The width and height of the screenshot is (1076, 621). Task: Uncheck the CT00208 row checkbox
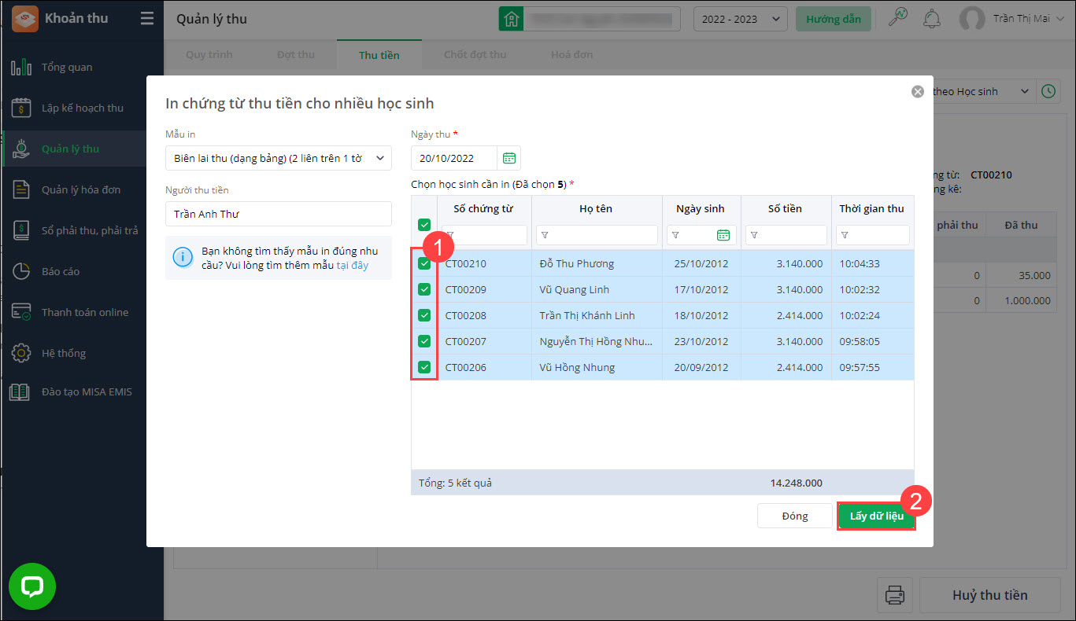pyautogui.click(x=424, y=315)
